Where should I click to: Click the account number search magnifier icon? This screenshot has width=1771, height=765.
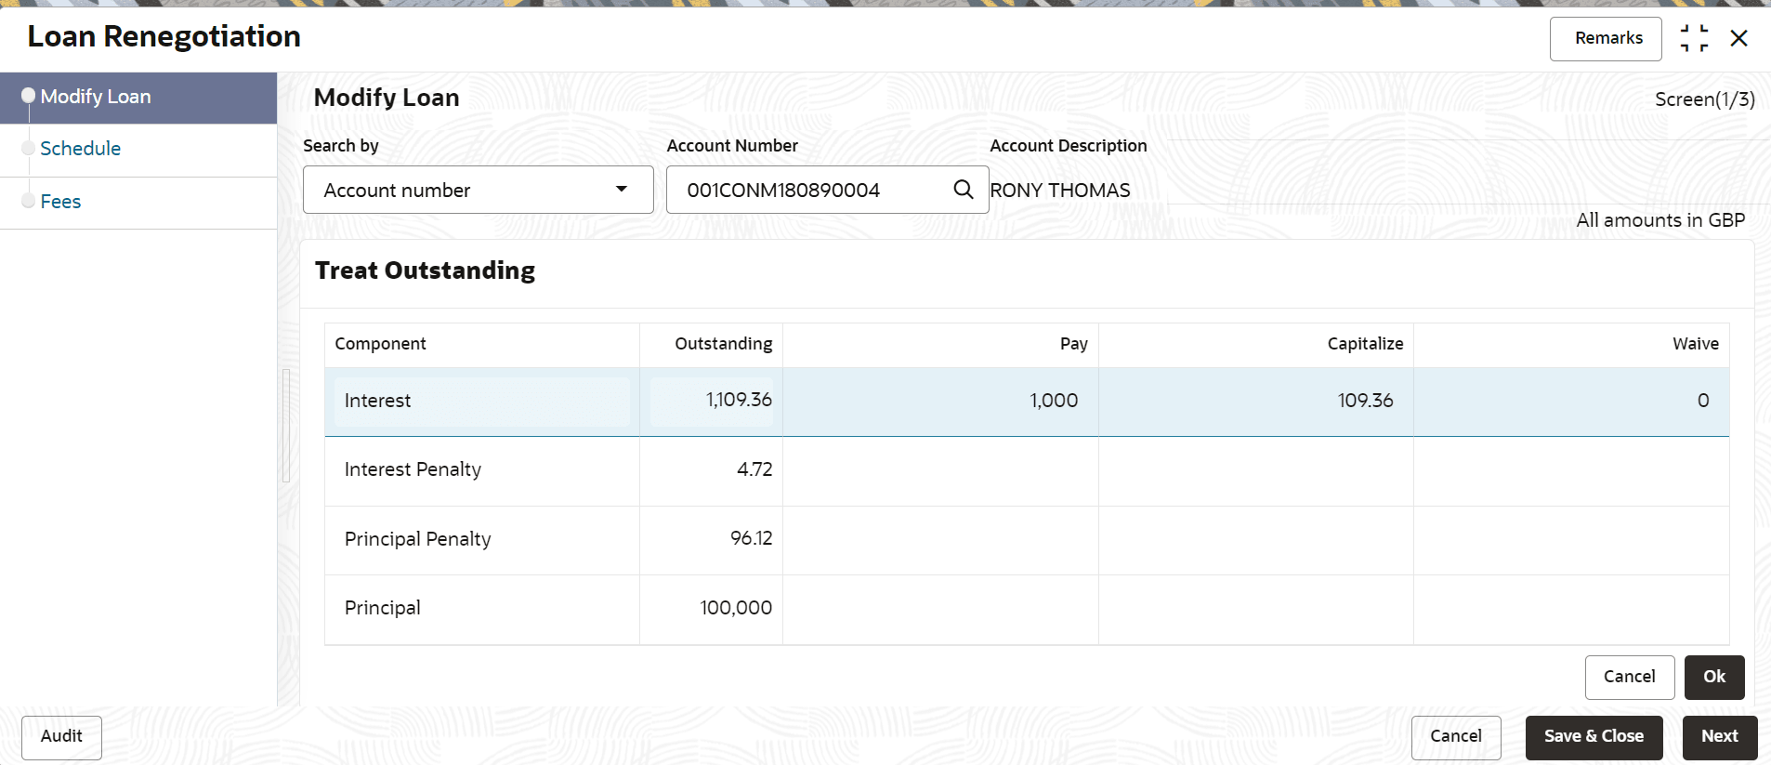point(964,190)
